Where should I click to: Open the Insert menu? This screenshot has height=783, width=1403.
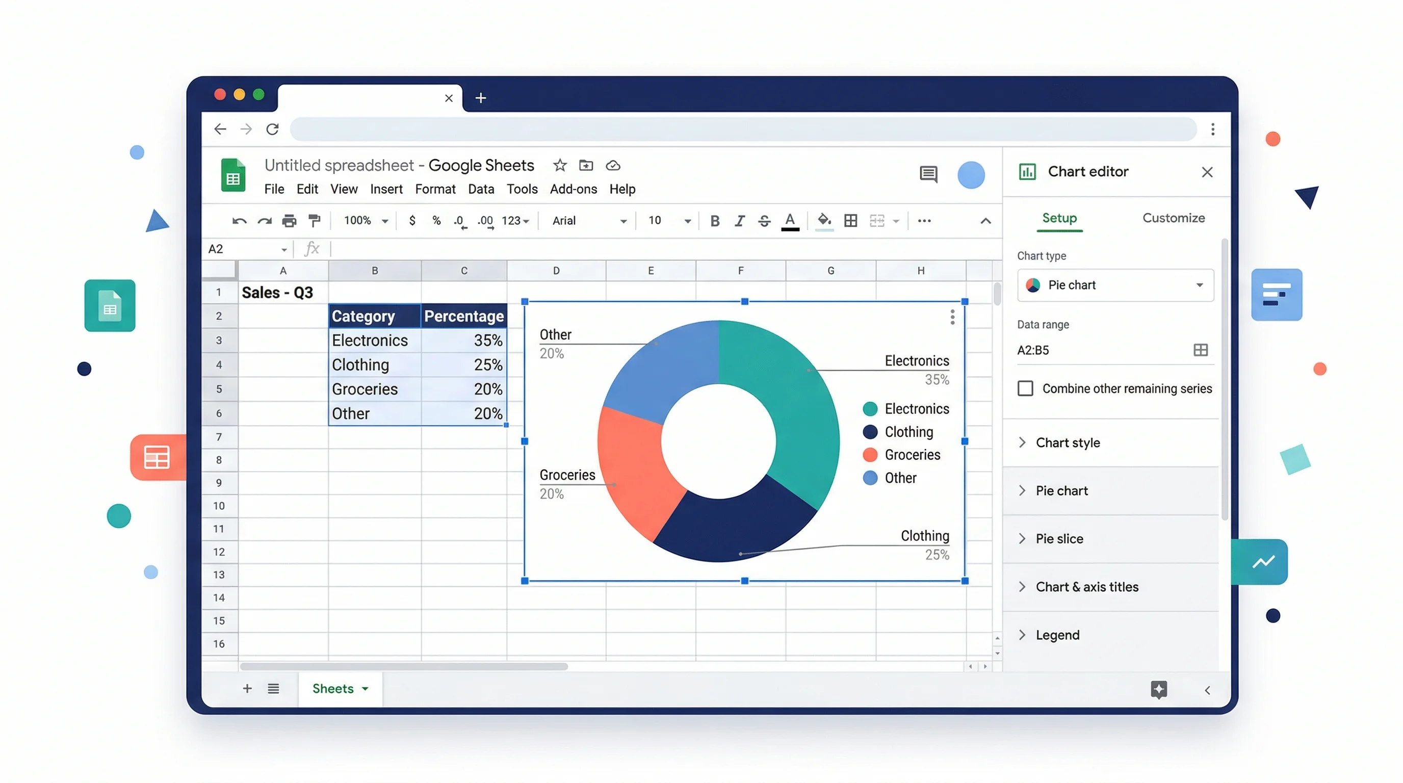point(386,189)
